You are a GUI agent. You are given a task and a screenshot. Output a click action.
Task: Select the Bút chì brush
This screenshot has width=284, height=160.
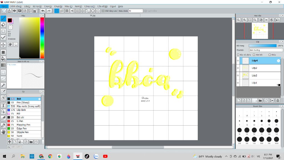tap(24, 117)
